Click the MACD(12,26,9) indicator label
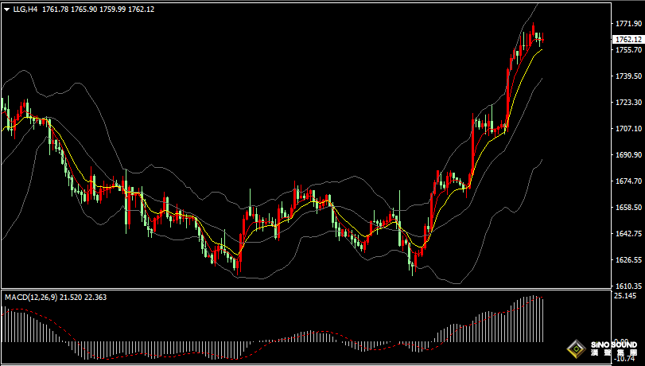 click(x=30, y=297)
